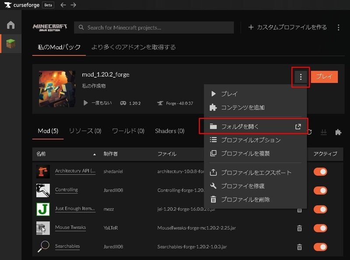Click the Searchables magnifier thumbnail
Viewport: 350px width, 260px height.
tap(43, 246)
